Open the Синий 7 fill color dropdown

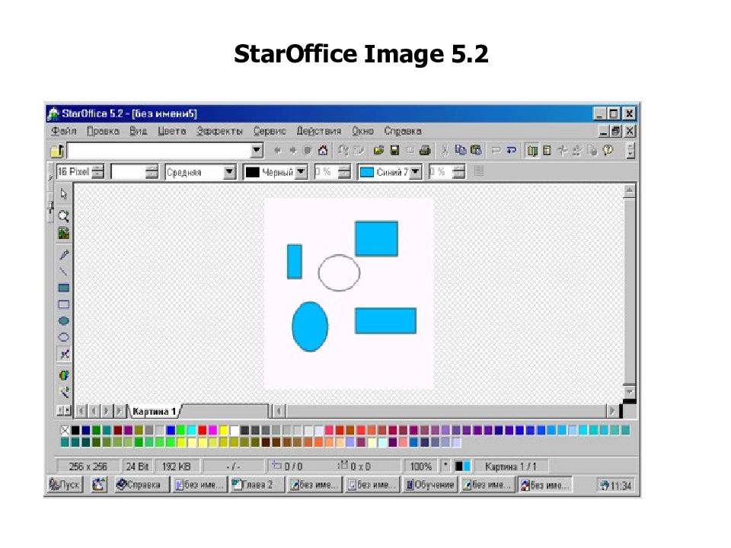point(416,172)
